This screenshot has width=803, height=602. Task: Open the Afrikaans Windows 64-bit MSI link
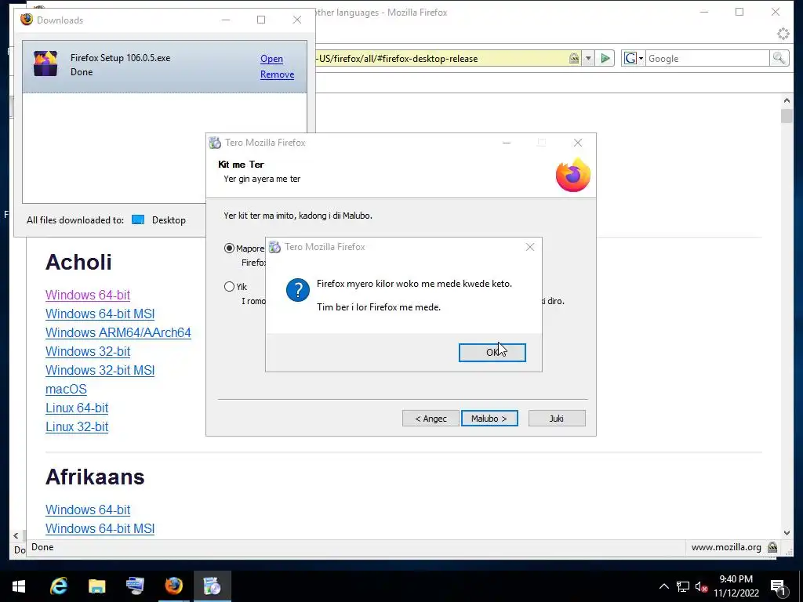[x=100, y=529]
